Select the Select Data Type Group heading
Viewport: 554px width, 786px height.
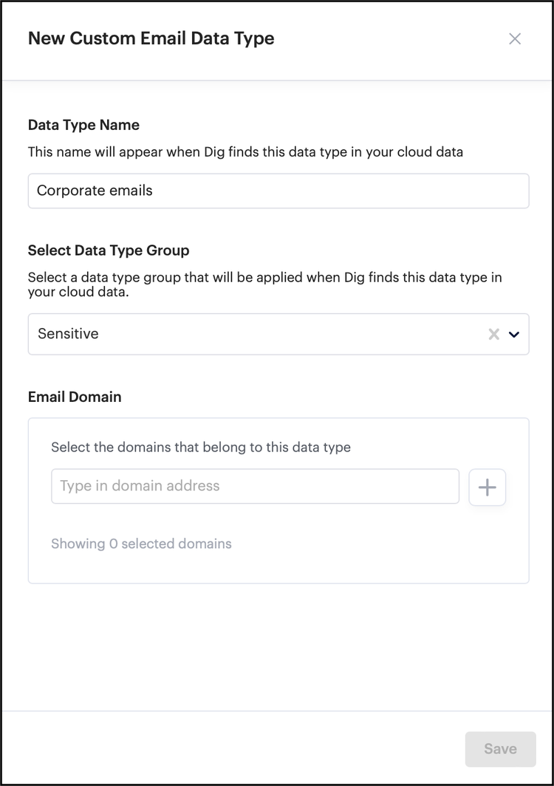coord(109,250)
